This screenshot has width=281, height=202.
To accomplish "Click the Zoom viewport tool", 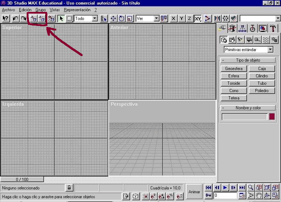I will (x=250, y=188).
